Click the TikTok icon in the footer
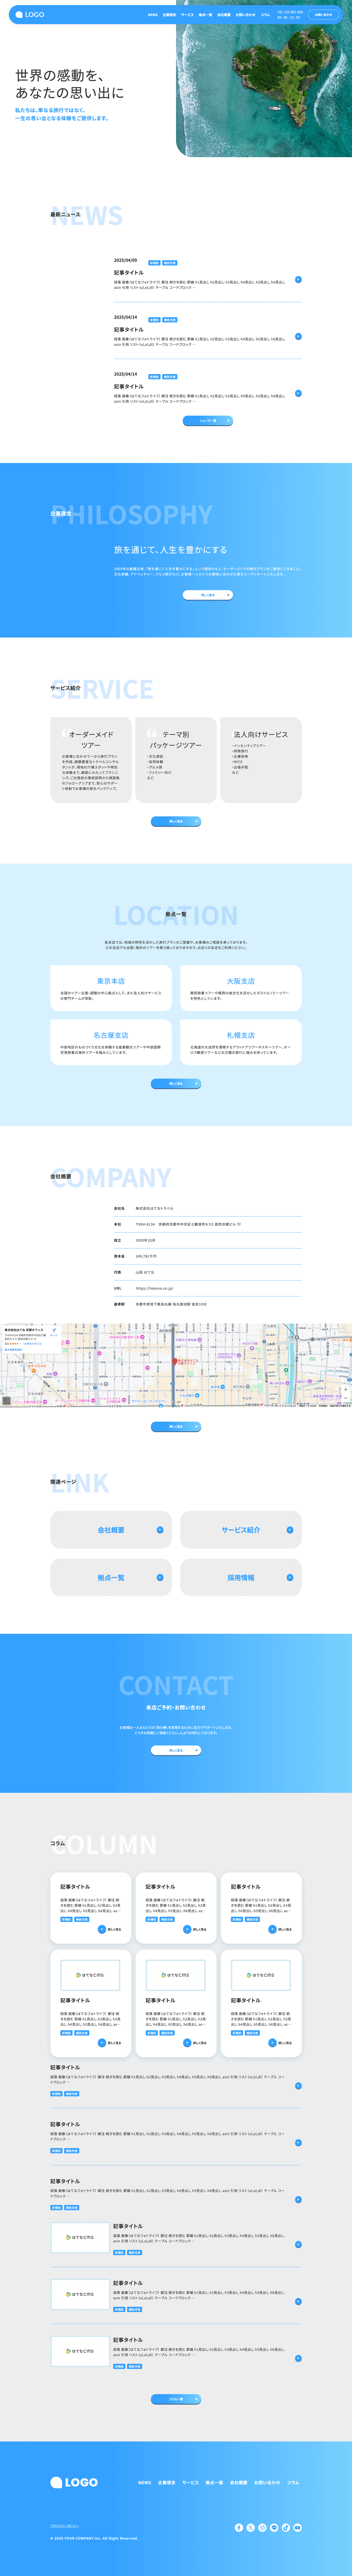 [x=286, y=2528]
